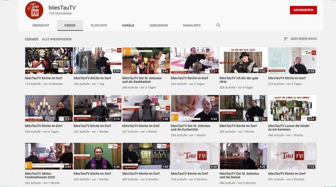Open the Kirche im Dorf title above 357 Aufrufe

point(92,126)
